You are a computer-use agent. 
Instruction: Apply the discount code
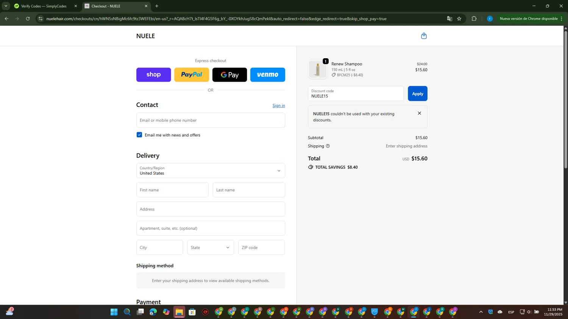[418, 93]
